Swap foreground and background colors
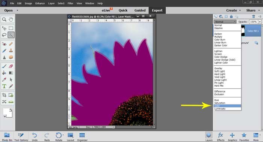 11,110
